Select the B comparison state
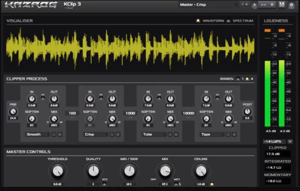Viewport: 300px width, 191px height. (x=272, y=5)
